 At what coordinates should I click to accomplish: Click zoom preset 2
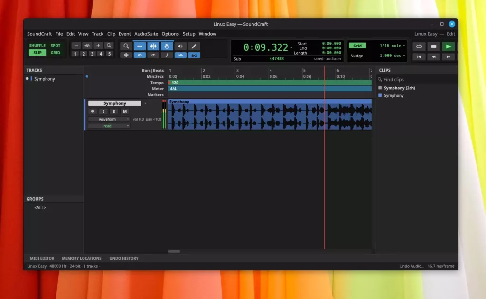pos(84,54)
